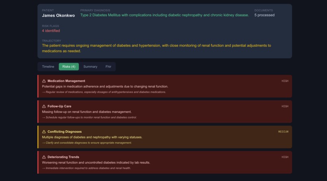The height and width of the screenshot is (181, 327).
Task: Click 'Immediate intervention required' recommendation
Action: click(x=86, y=168)
